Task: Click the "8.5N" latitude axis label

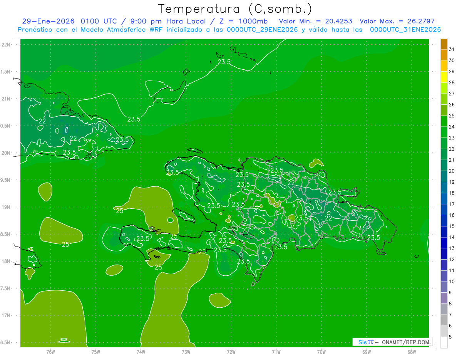Action: (x=6, y=234)
